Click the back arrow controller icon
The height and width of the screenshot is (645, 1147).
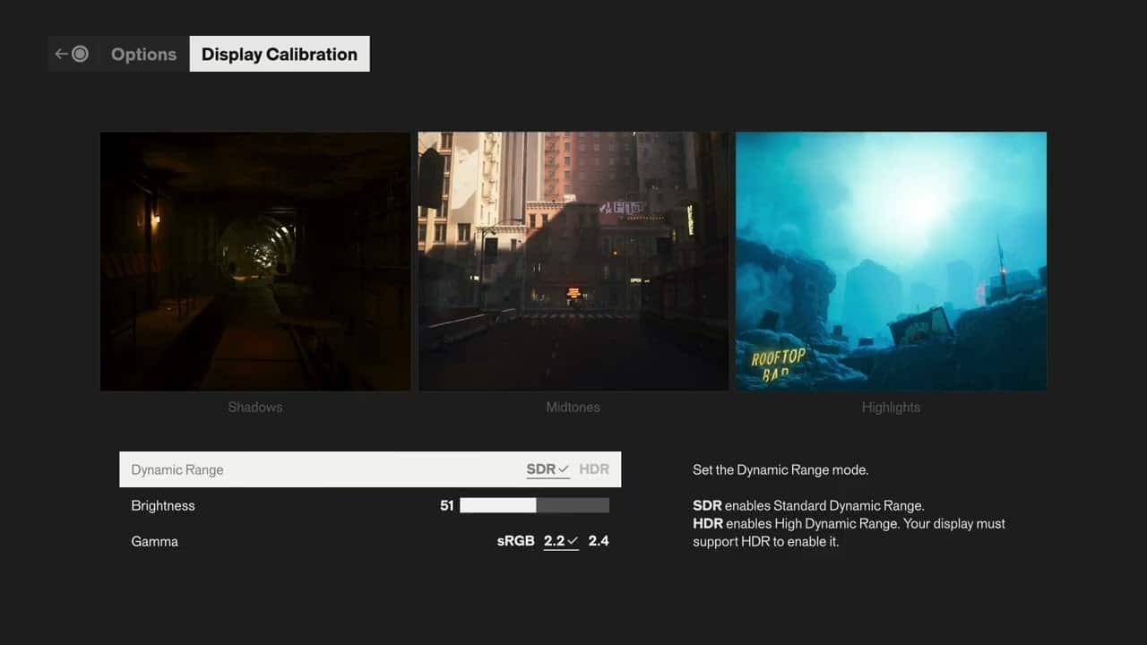click(x=72, y=54)
